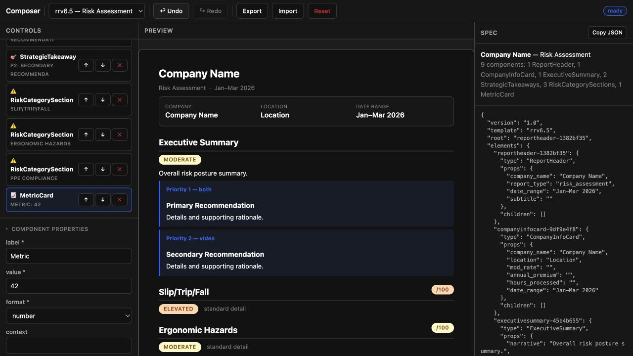
Task: Move PPE Compliance section down
Action: click(103, 169)
